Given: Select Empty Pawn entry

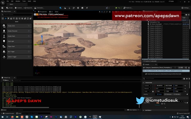Looking at the screenshot, I should (17, 36).
